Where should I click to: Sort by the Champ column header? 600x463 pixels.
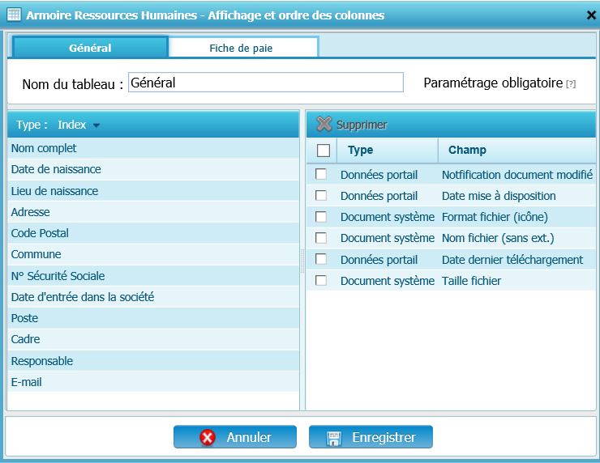(x=467, y=150)
